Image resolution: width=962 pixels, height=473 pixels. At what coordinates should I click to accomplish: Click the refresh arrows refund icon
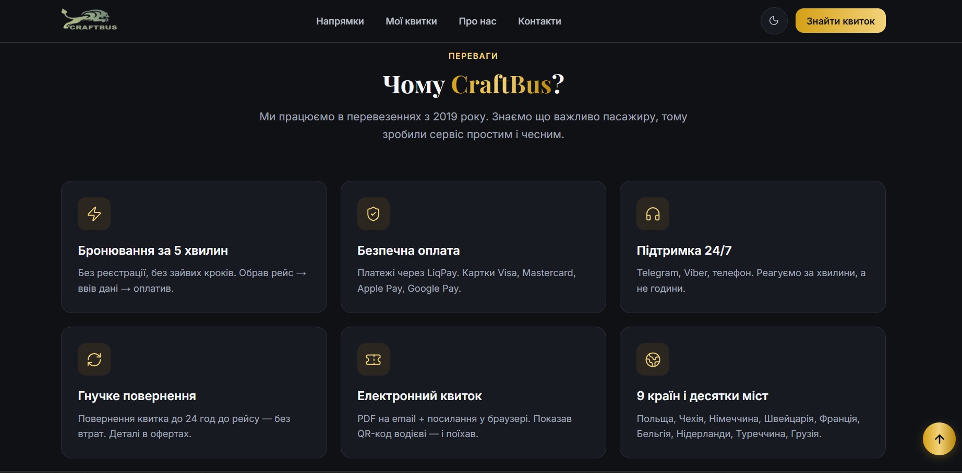(94, 359)
